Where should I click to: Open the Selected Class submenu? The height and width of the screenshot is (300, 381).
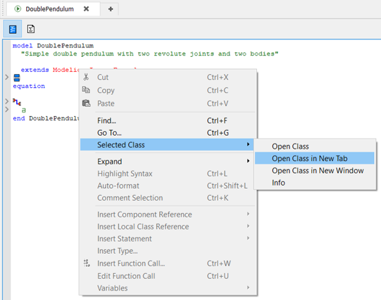pos(168,145)
